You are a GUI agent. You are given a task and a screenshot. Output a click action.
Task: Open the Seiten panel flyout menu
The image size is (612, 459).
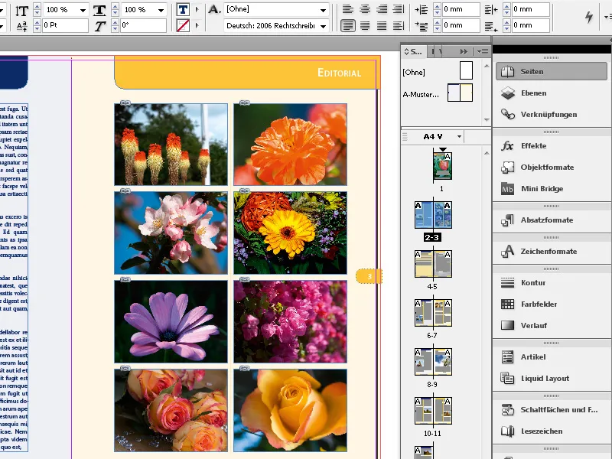(483, 51)
